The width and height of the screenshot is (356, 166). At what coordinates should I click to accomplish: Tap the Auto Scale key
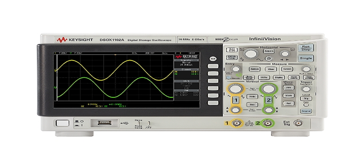click(232, 50)
